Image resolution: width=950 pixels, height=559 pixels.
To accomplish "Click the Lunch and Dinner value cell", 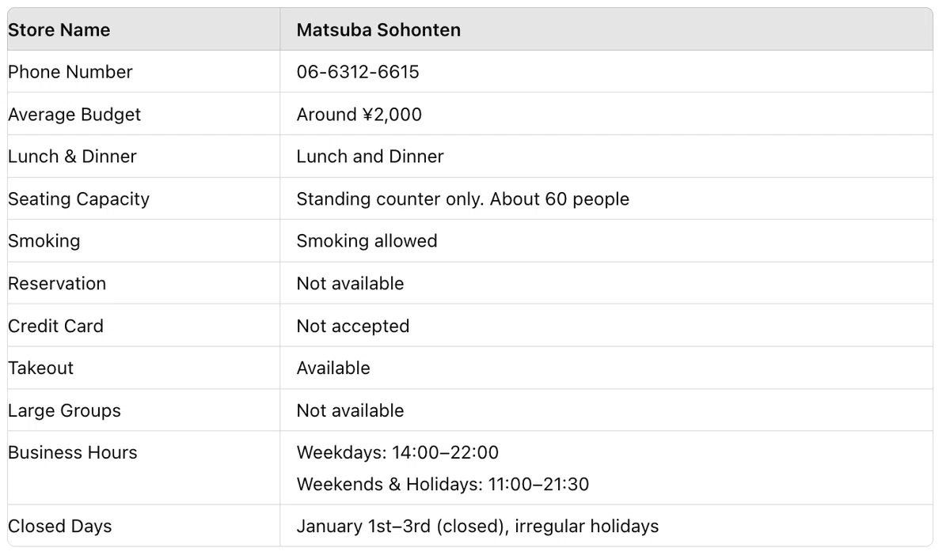I will [x=606, y=157].
